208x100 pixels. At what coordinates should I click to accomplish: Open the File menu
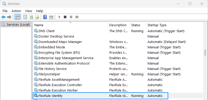pyautogui.click(x=5, y=11)
